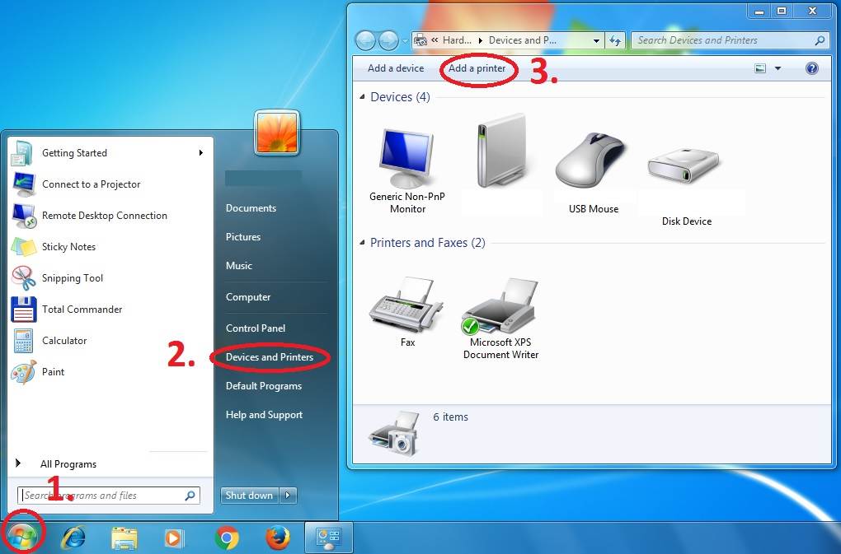
Task: Open Pictures from Start menu
Action: click(243, 236)
